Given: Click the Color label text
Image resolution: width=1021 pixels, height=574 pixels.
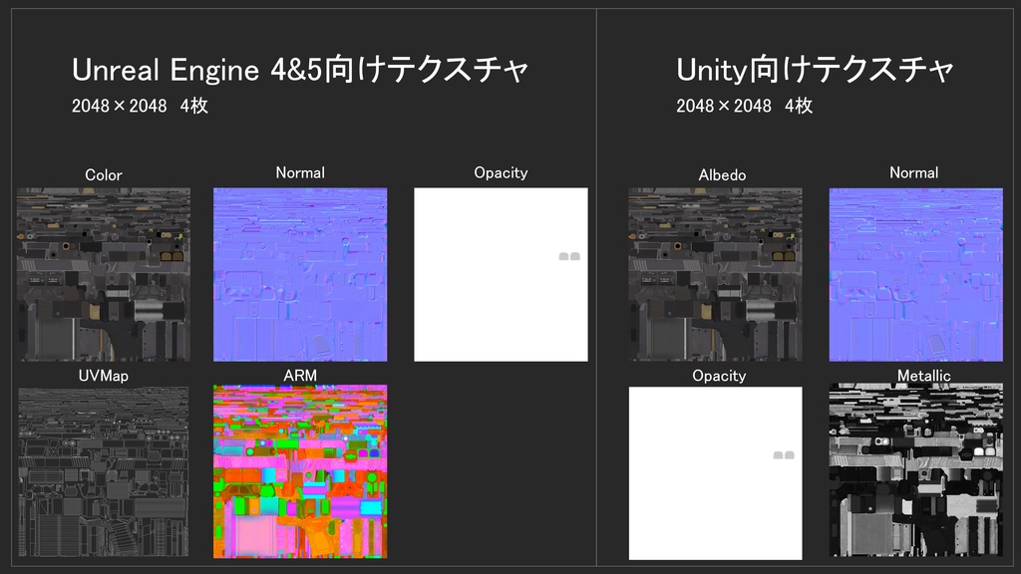Looking at the screenshot, I should pyautogui.click(x=104, y=175).
